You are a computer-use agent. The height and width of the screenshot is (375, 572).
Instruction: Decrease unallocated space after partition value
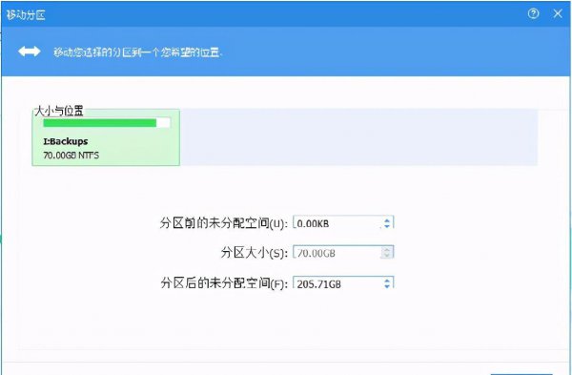pos(387,286)
